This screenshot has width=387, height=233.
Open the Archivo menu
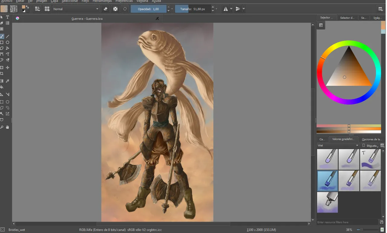(x=7, y=1)
